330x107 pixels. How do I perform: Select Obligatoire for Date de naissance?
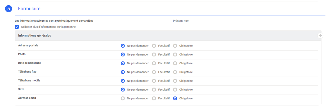[x=175, y=63]
